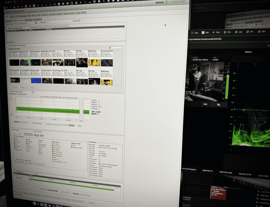Open the Setup tab

73,13
